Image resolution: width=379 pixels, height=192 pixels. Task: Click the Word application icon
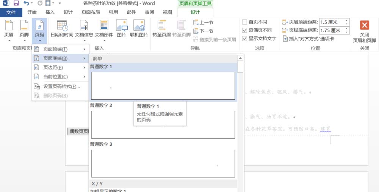6,3
